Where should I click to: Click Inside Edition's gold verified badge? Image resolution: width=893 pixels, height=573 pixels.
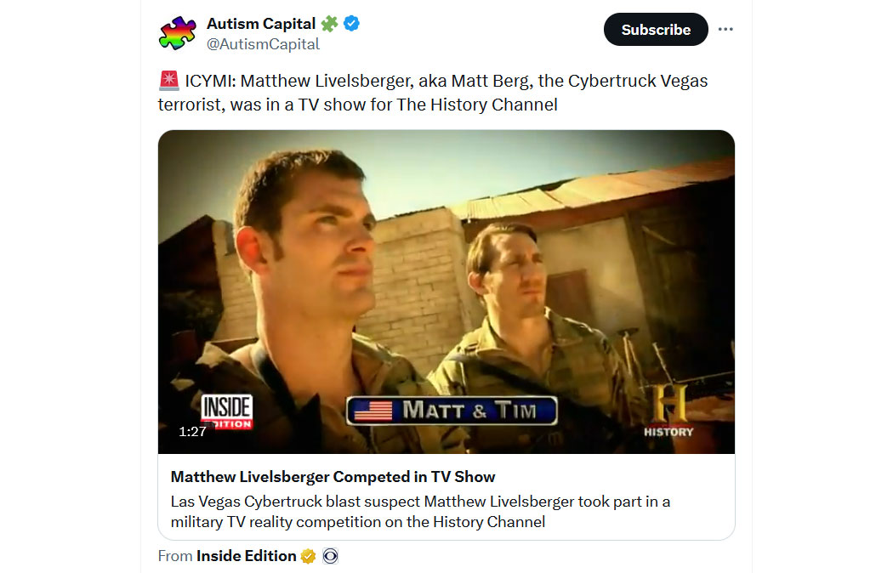click(x=308, y=556)
